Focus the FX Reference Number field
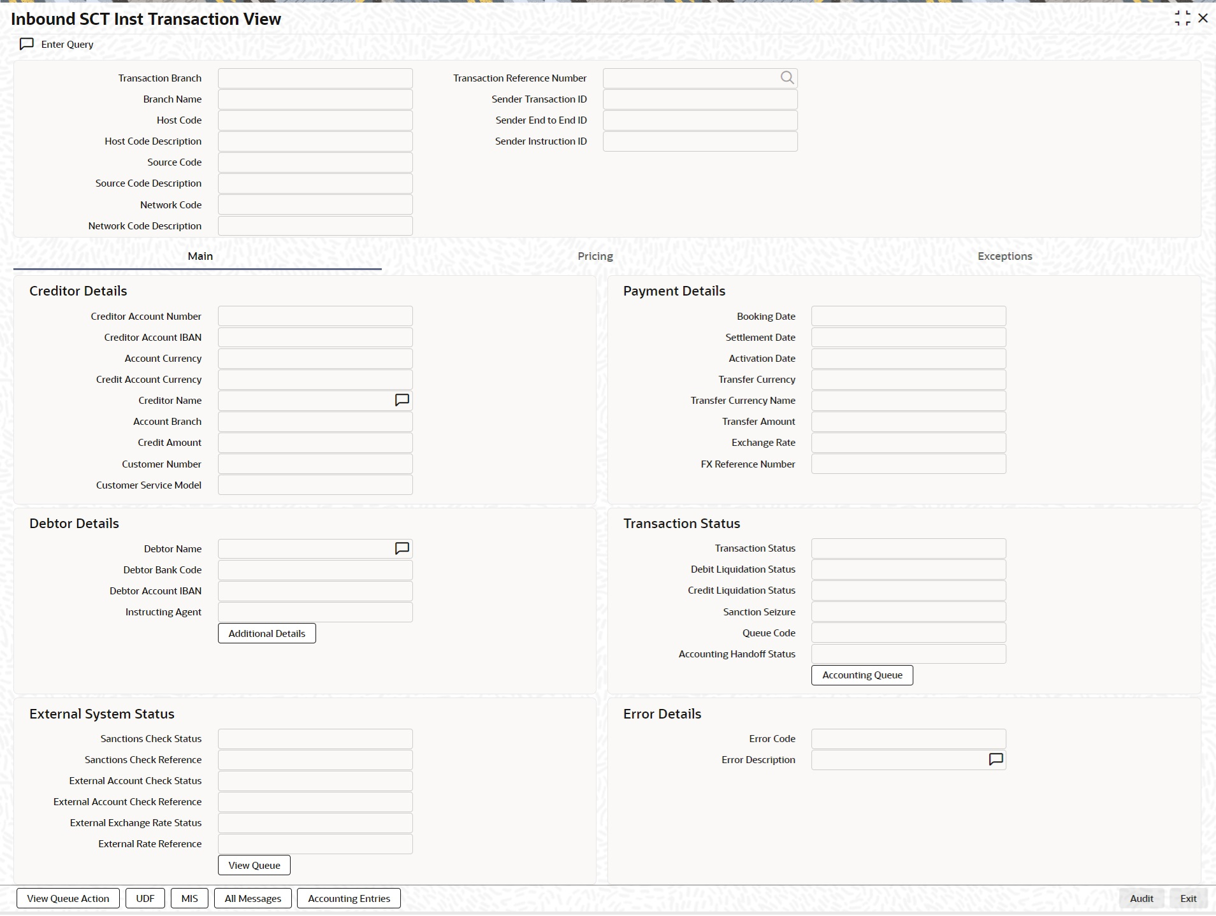 (909, 464)
